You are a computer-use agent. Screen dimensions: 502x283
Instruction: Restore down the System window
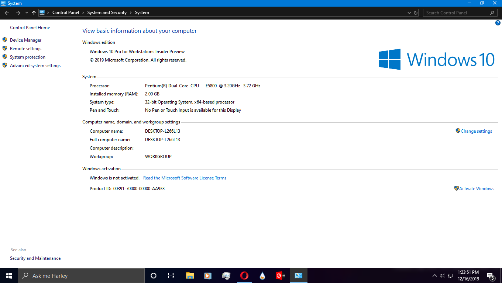click(482, 3)
